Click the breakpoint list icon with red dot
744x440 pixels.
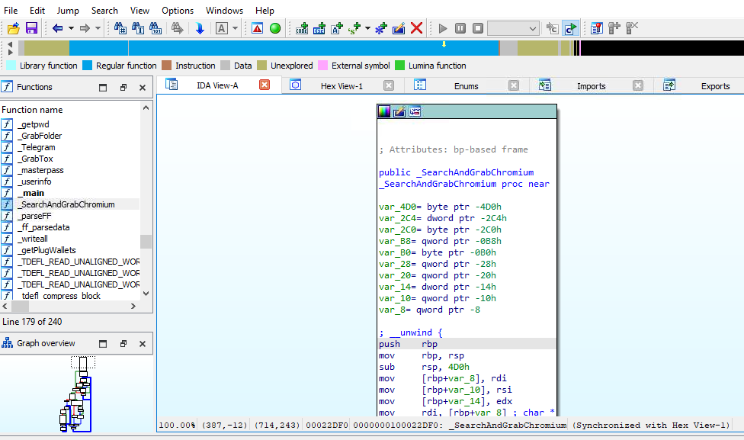[x=596, y=28]
